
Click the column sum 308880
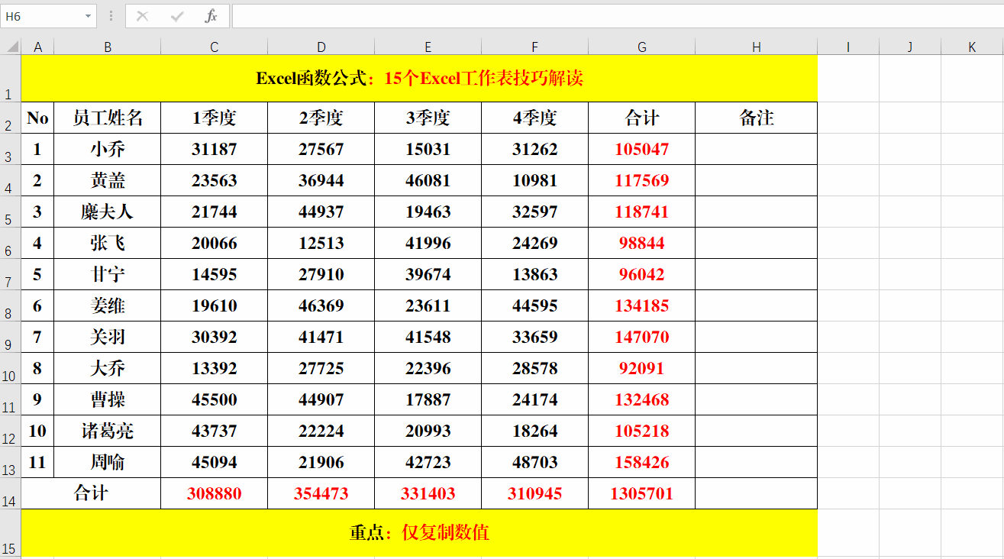tap(215, 494)
